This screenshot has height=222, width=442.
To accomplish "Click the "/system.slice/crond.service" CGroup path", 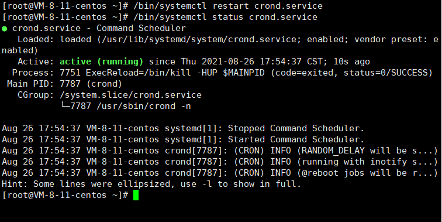I will [131, 95].
